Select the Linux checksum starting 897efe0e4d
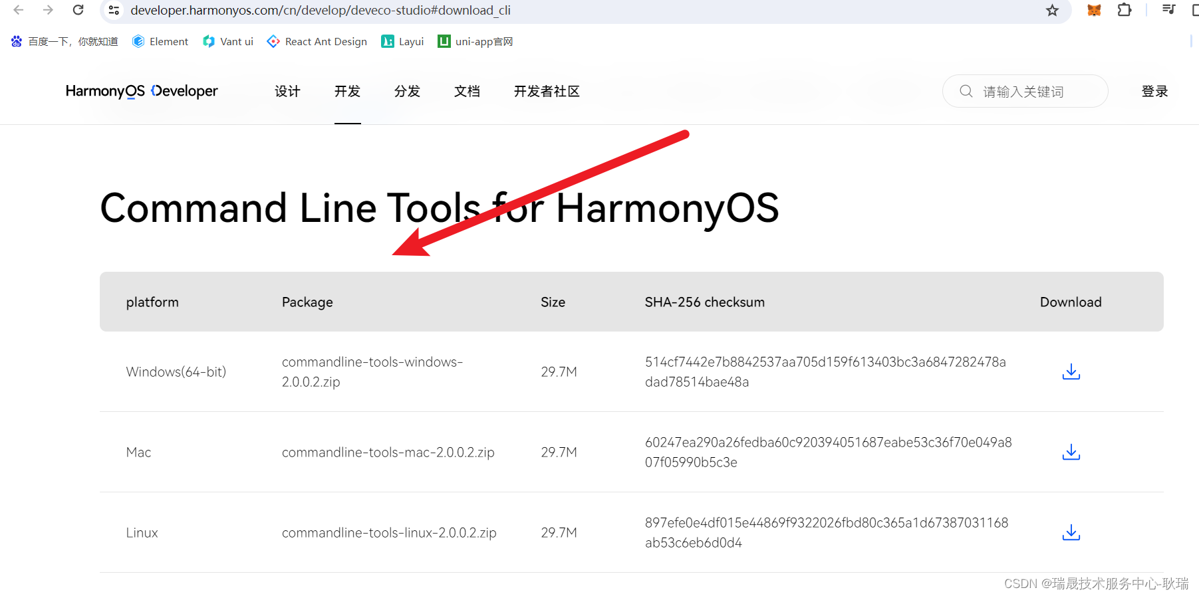Viewport: 1199px width, 596px height. (827, 533)
